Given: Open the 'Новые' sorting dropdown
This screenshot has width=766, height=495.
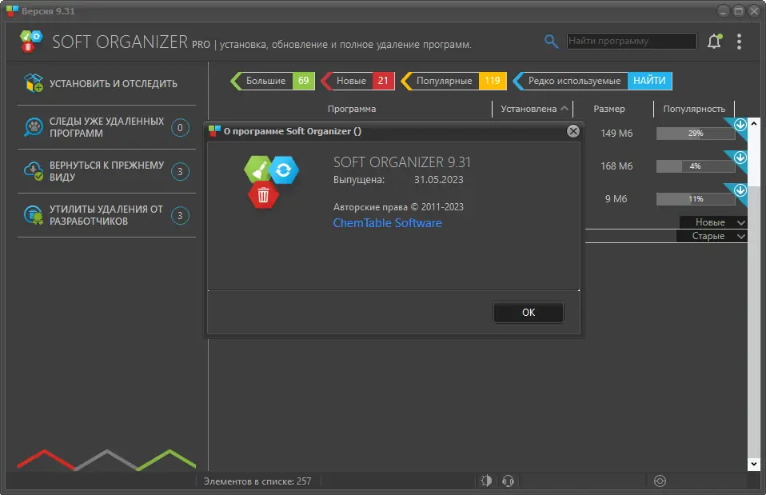Looking at the screenshot, I should (712, 222).
